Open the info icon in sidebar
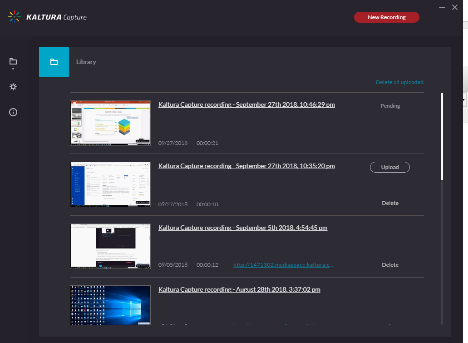 pos(13,112)
